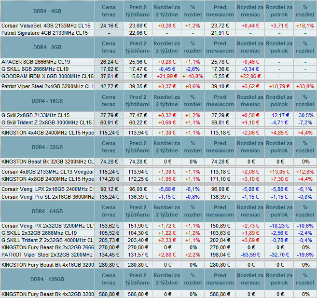Click KINGSTON Fury Beast Bk 4x16GB 3200 row name
This screenshot has height=298, width=317.
click(x=47, y=265)
